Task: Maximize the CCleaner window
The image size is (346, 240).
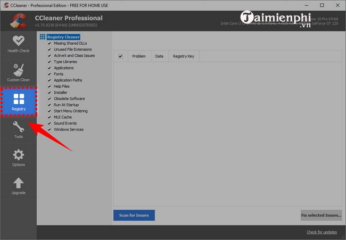Action: (322, 5)
